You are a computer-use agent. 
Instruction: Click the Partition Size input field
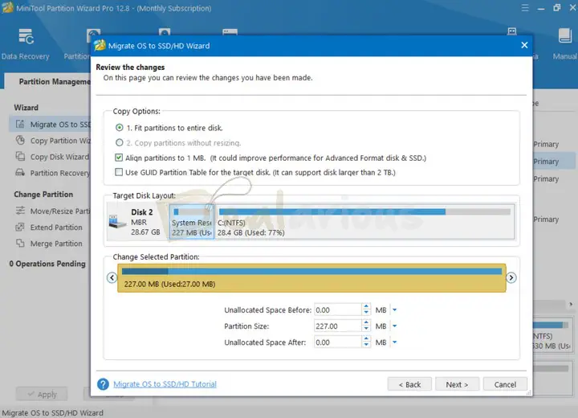click(x=337, y=326)
